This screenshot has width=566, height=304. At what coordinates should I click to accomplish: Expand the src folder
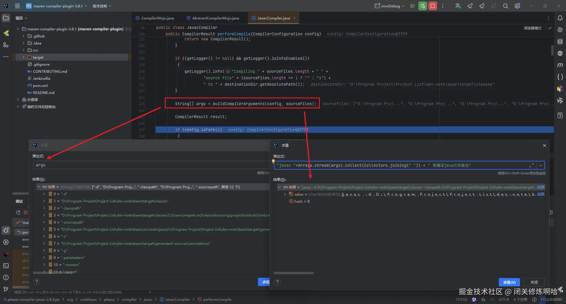24,50
